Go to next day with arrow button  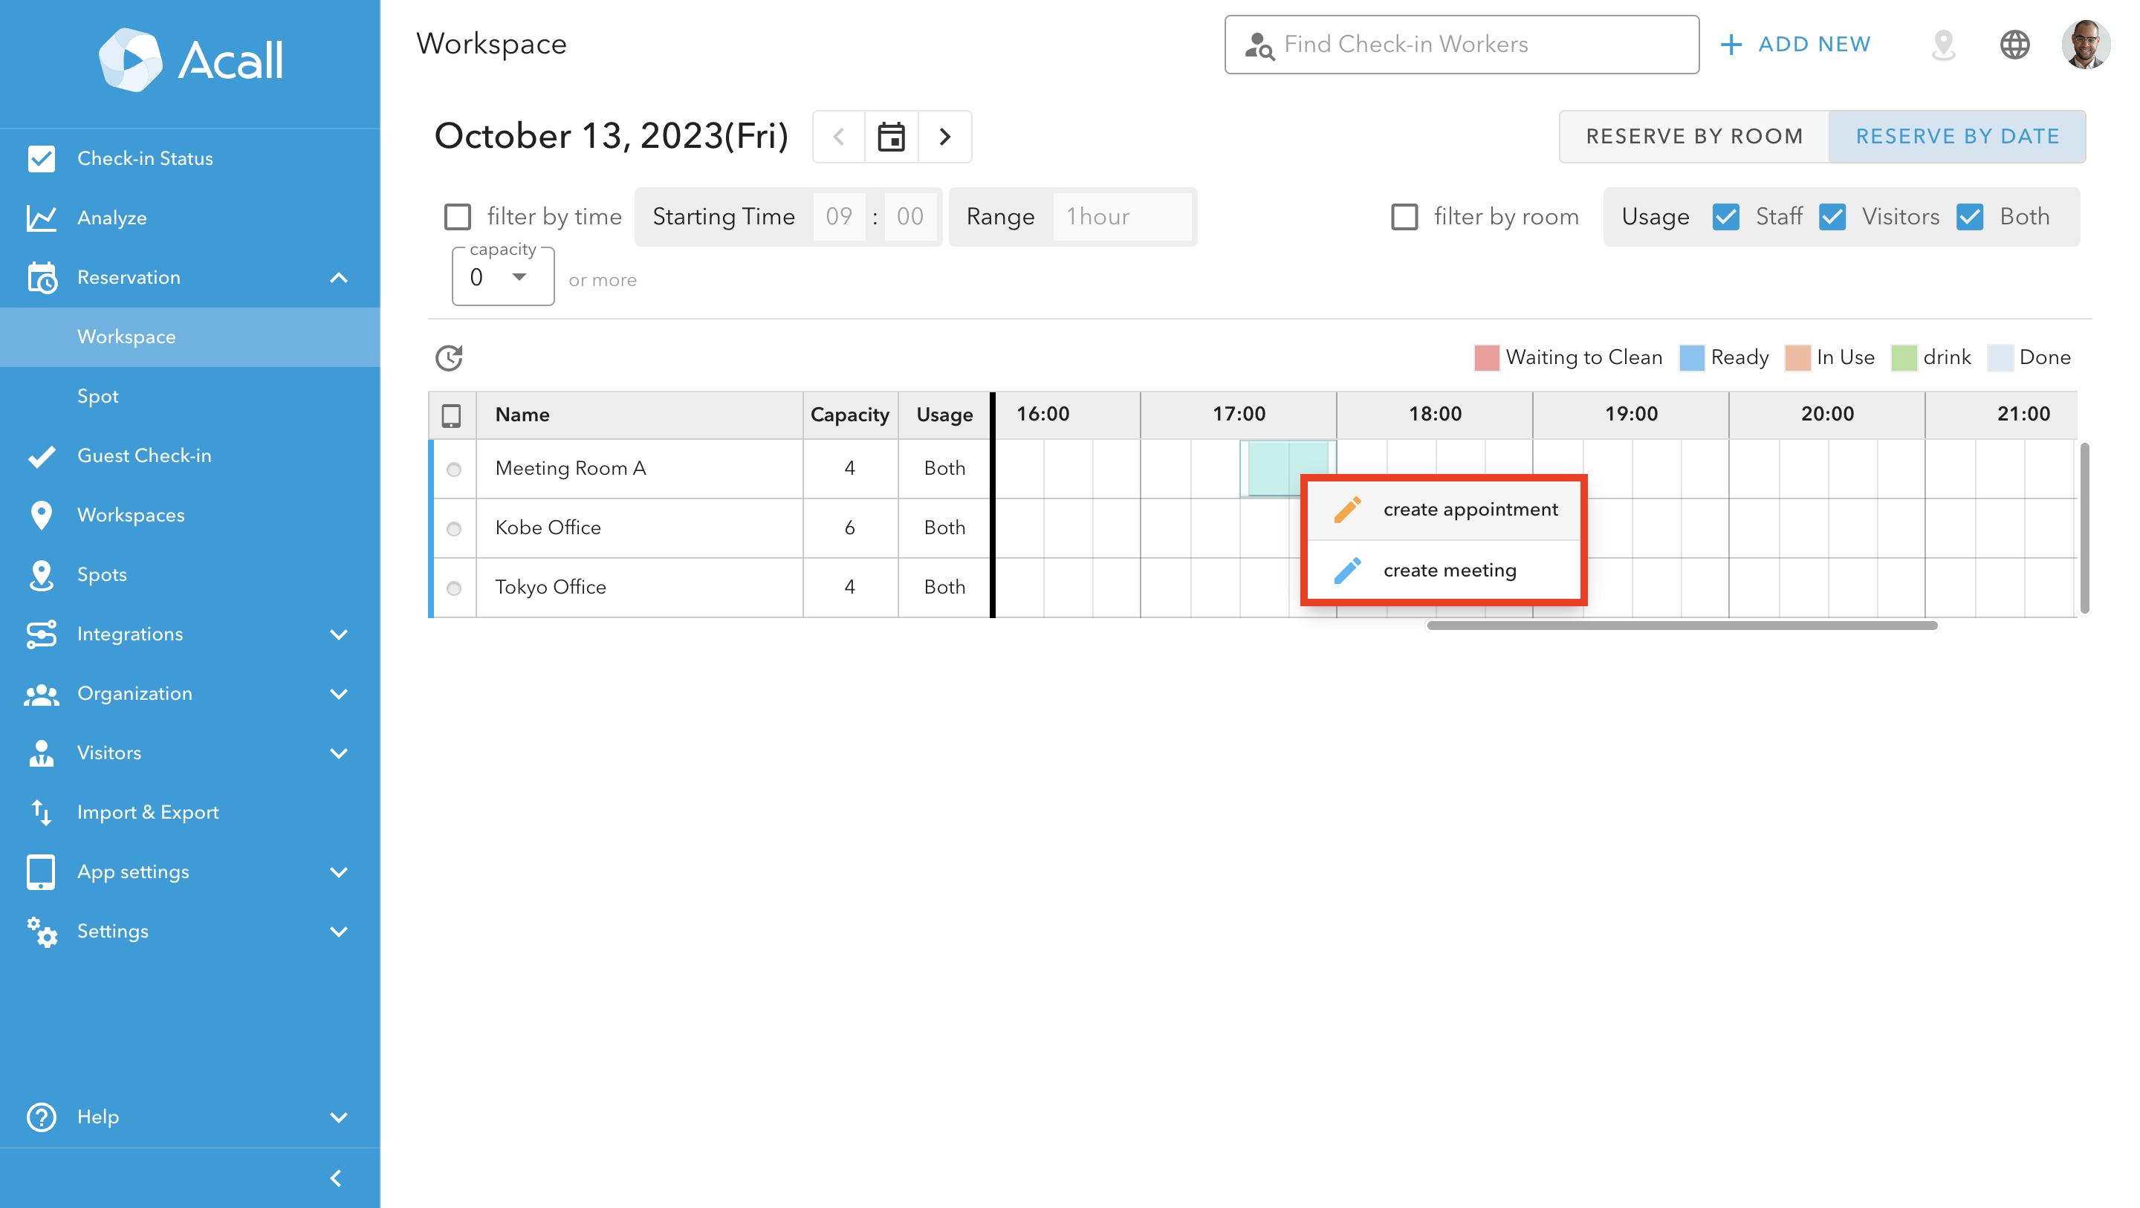945,136
